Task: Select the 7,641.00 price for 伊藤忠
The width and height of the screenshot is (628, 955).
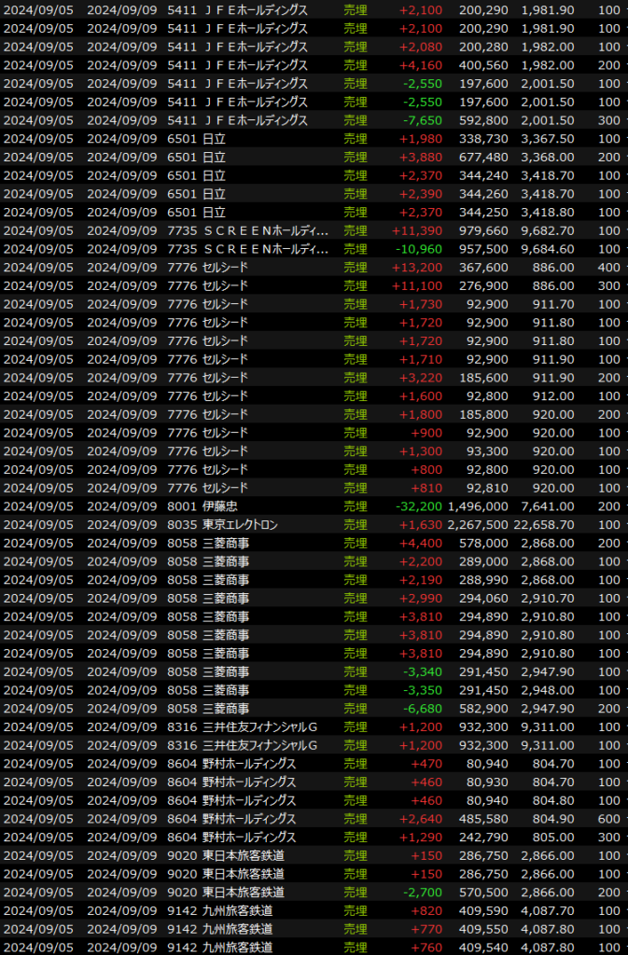Action: [550, 506]
